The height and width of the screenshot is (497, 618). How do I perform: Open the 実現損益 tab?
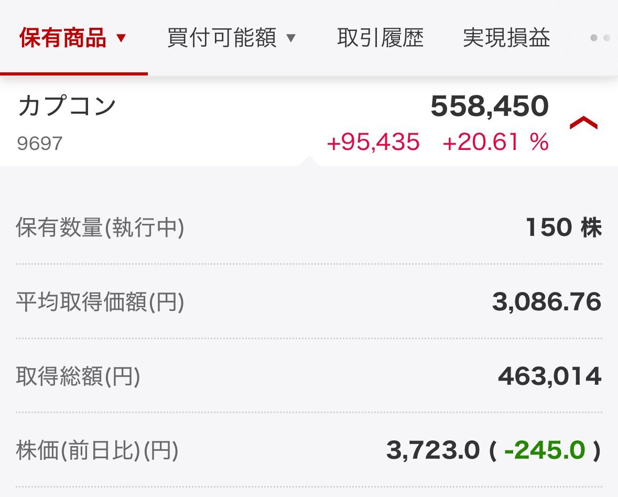click(506, 38)
